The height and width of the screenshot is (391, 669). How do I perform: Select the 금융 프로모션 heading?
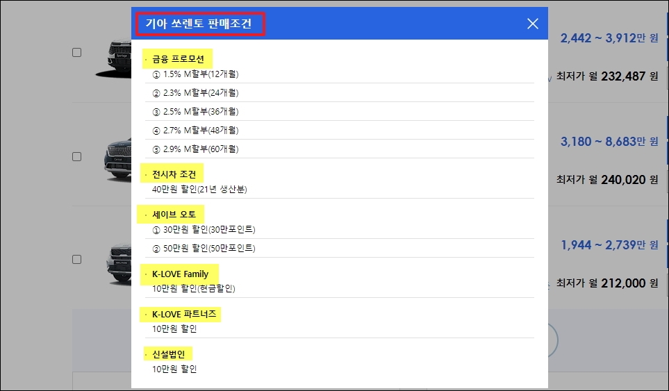[x=178, y=59]
